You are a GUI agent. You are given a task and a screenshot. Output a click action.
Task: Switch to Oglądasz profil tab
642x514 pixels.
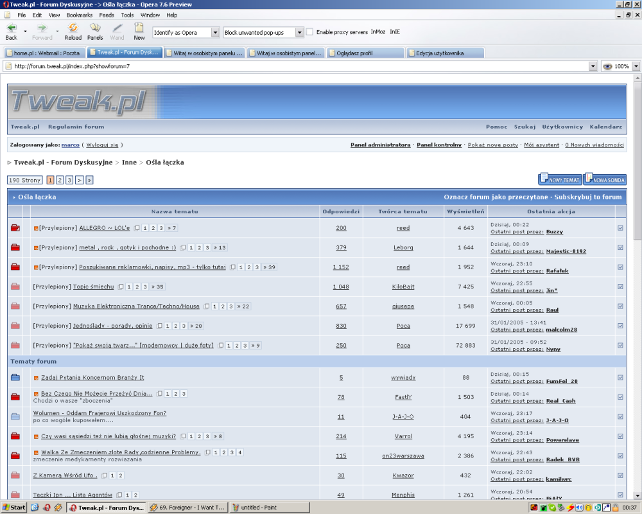pos(366,53)
